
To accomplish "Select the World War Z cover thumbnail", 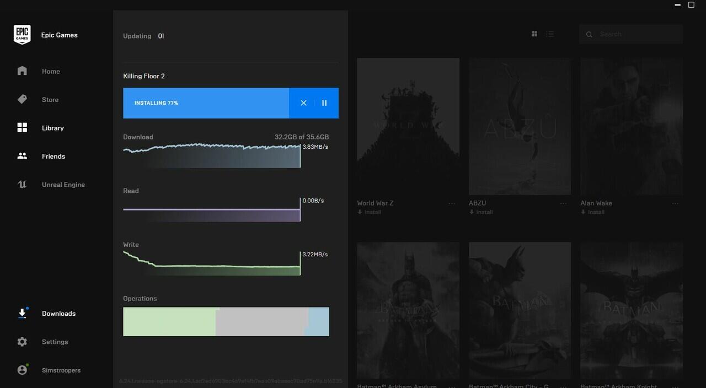I will click(x=408, y=126).
